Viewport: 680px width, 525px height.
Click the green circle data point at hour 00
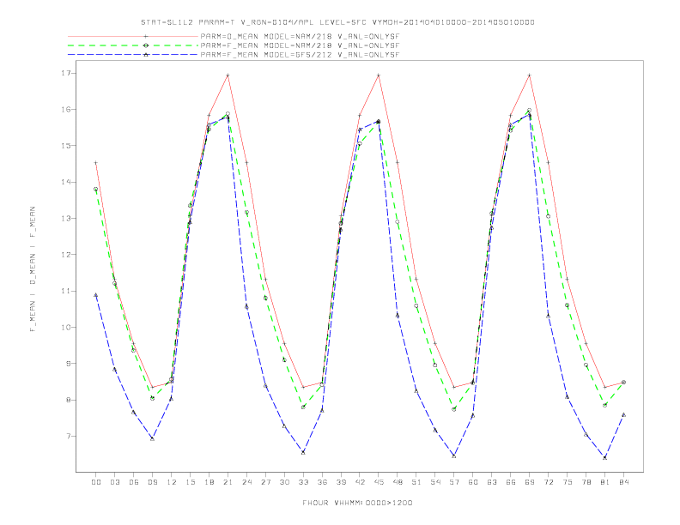pyautogui.click(x=96, y=190)
